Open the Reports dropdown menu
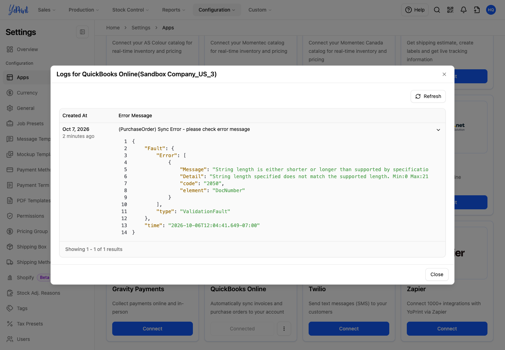This screenshot has height=350, width=505. point(174,10)
